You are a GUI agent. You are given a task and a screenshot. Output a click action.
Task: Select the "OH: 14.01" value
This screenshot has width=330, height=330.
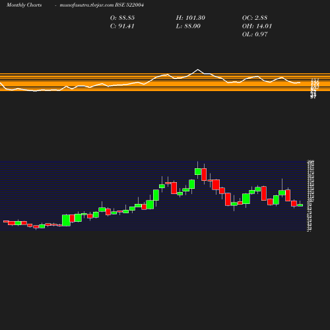[257, 26]
